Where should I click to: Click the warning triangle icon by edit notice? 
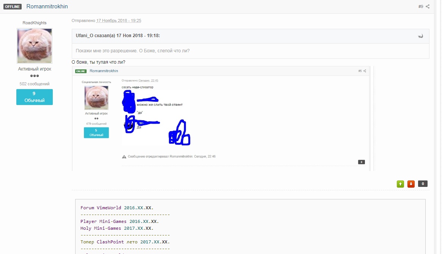tap(124, 157)
